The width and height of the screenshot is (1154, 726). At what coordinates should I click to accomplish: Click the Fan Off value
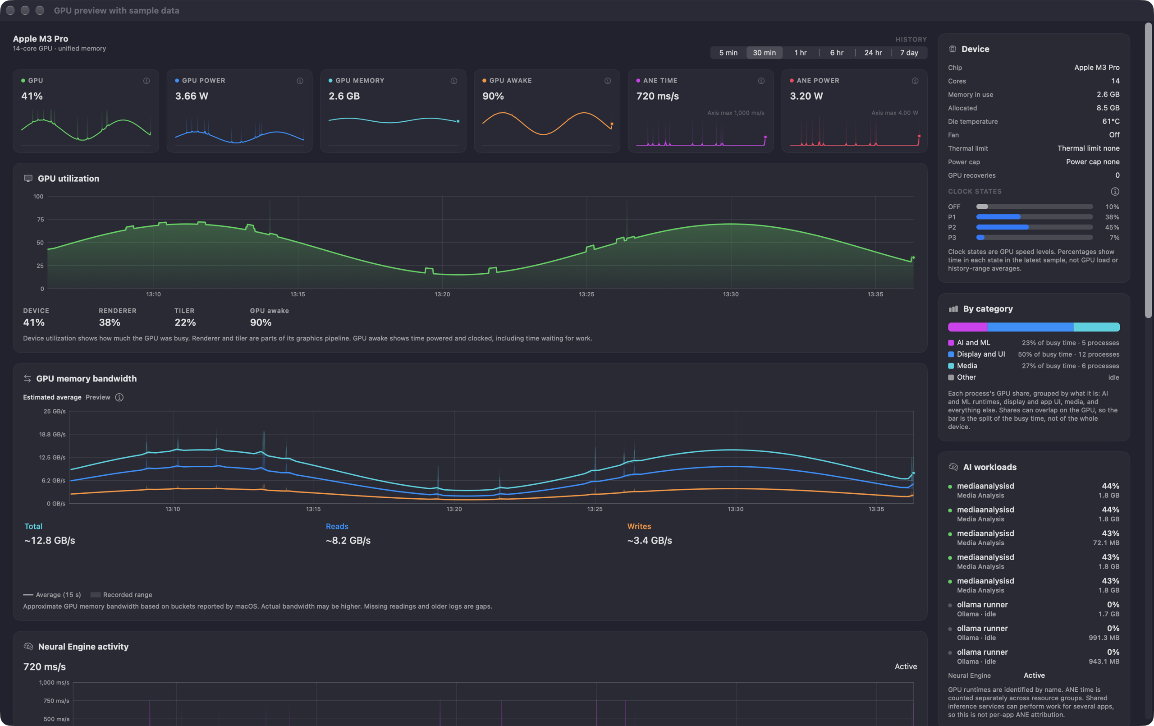[1114, 135]
